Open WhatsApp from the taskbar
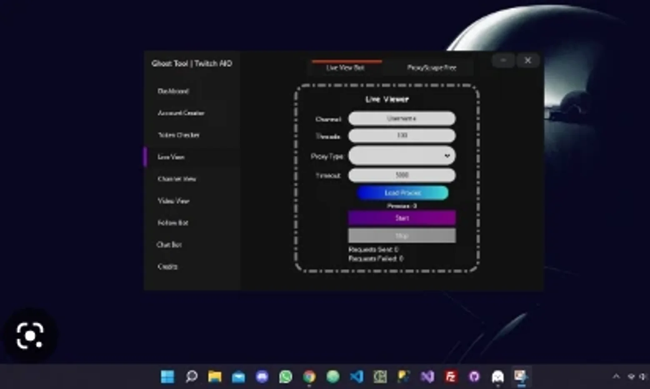Screen dimensions: 650x389 (286, 377)
